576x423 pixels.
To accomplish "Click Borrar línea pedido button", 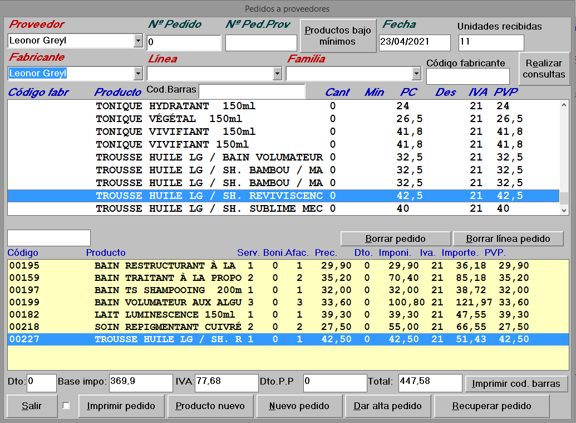I will pyautogui.click(x=508, y=239).
